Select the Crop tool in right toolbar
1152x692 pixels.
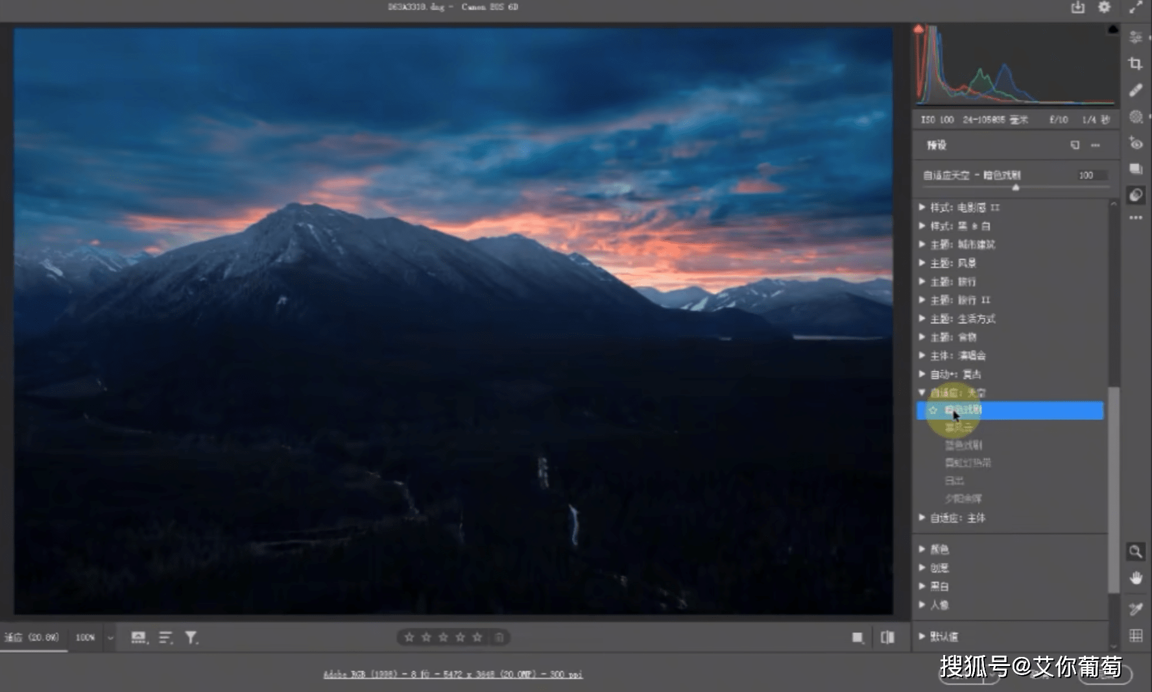point(1135,64)
